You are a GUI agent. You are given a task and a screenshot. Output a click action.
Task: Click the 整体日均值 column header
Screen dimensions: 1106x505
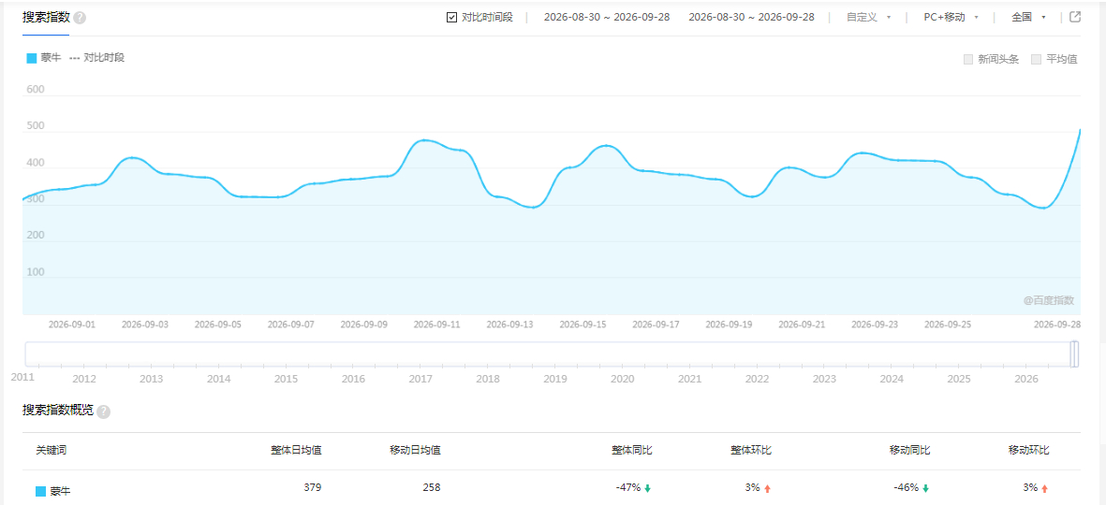296,450
